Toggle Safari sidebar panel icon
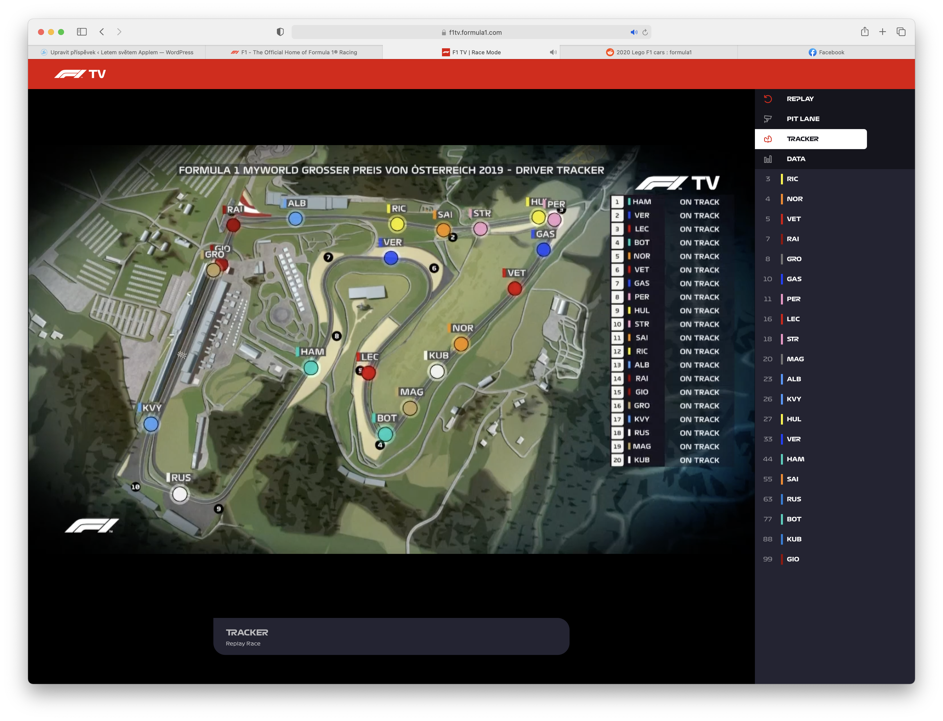The height and width of the screenshot is (721, 943). [82, 32]
